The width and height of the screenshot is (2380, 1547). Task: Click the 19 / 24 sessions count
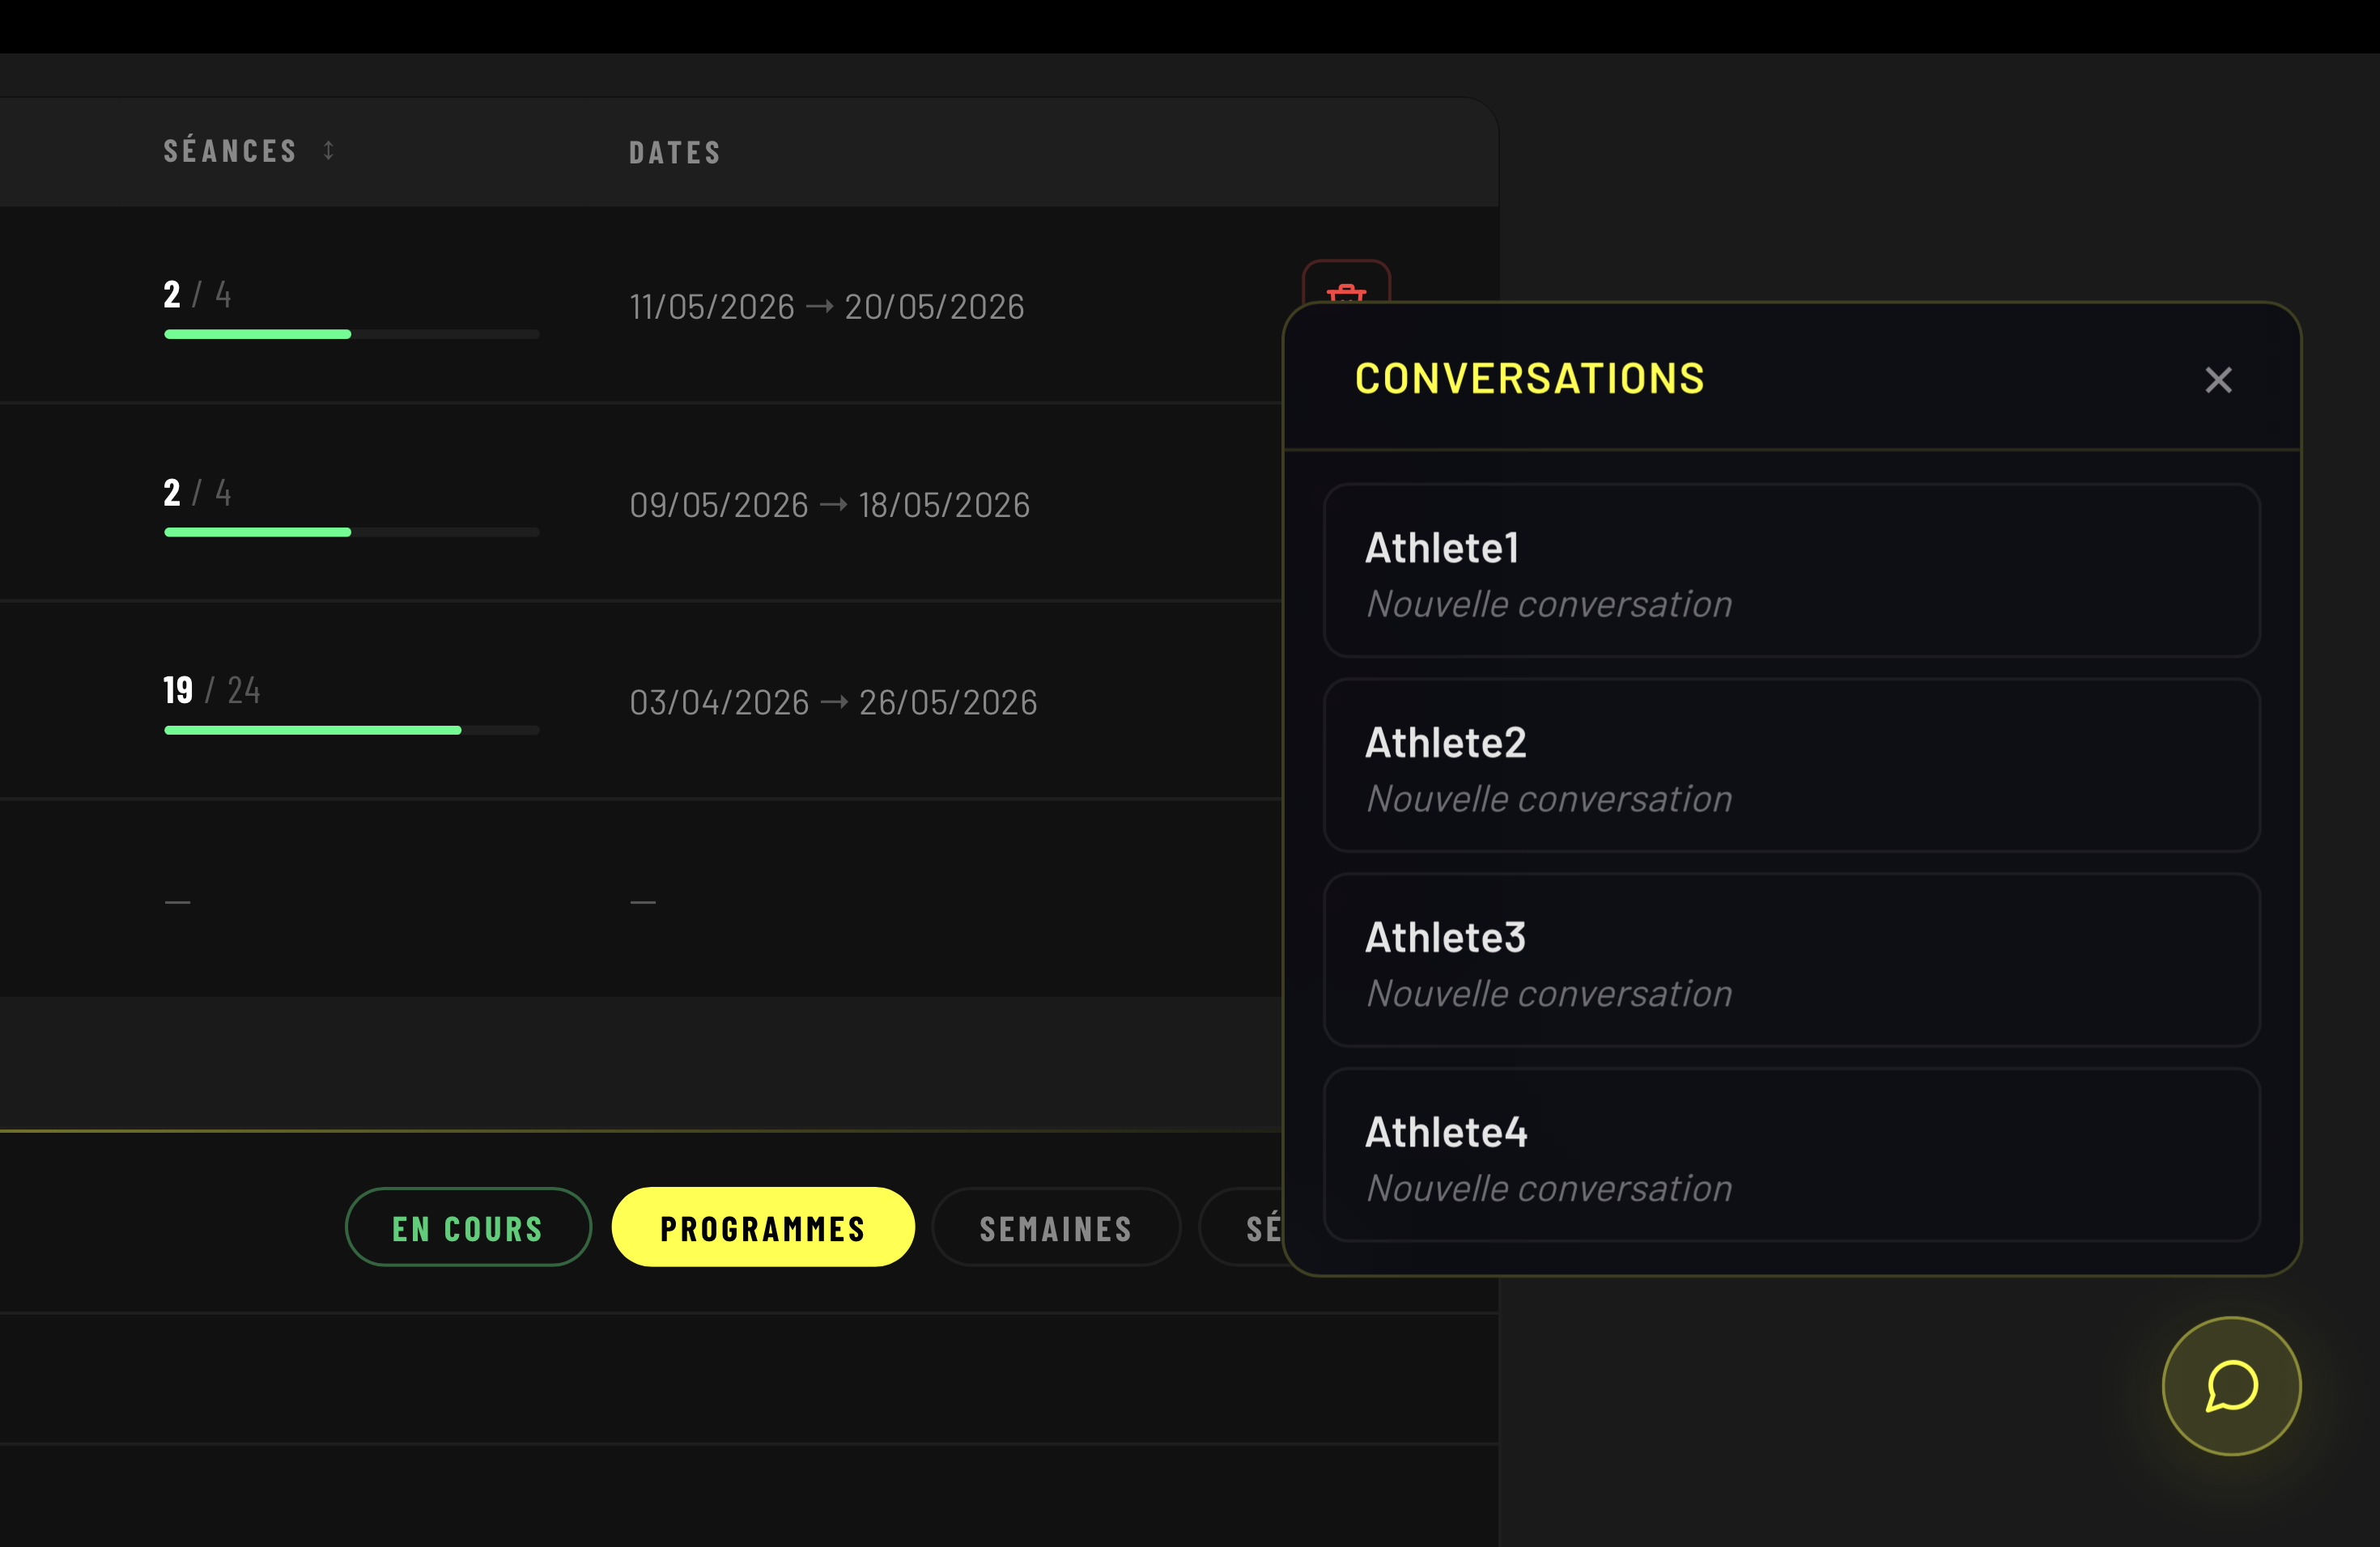point(212,689)
